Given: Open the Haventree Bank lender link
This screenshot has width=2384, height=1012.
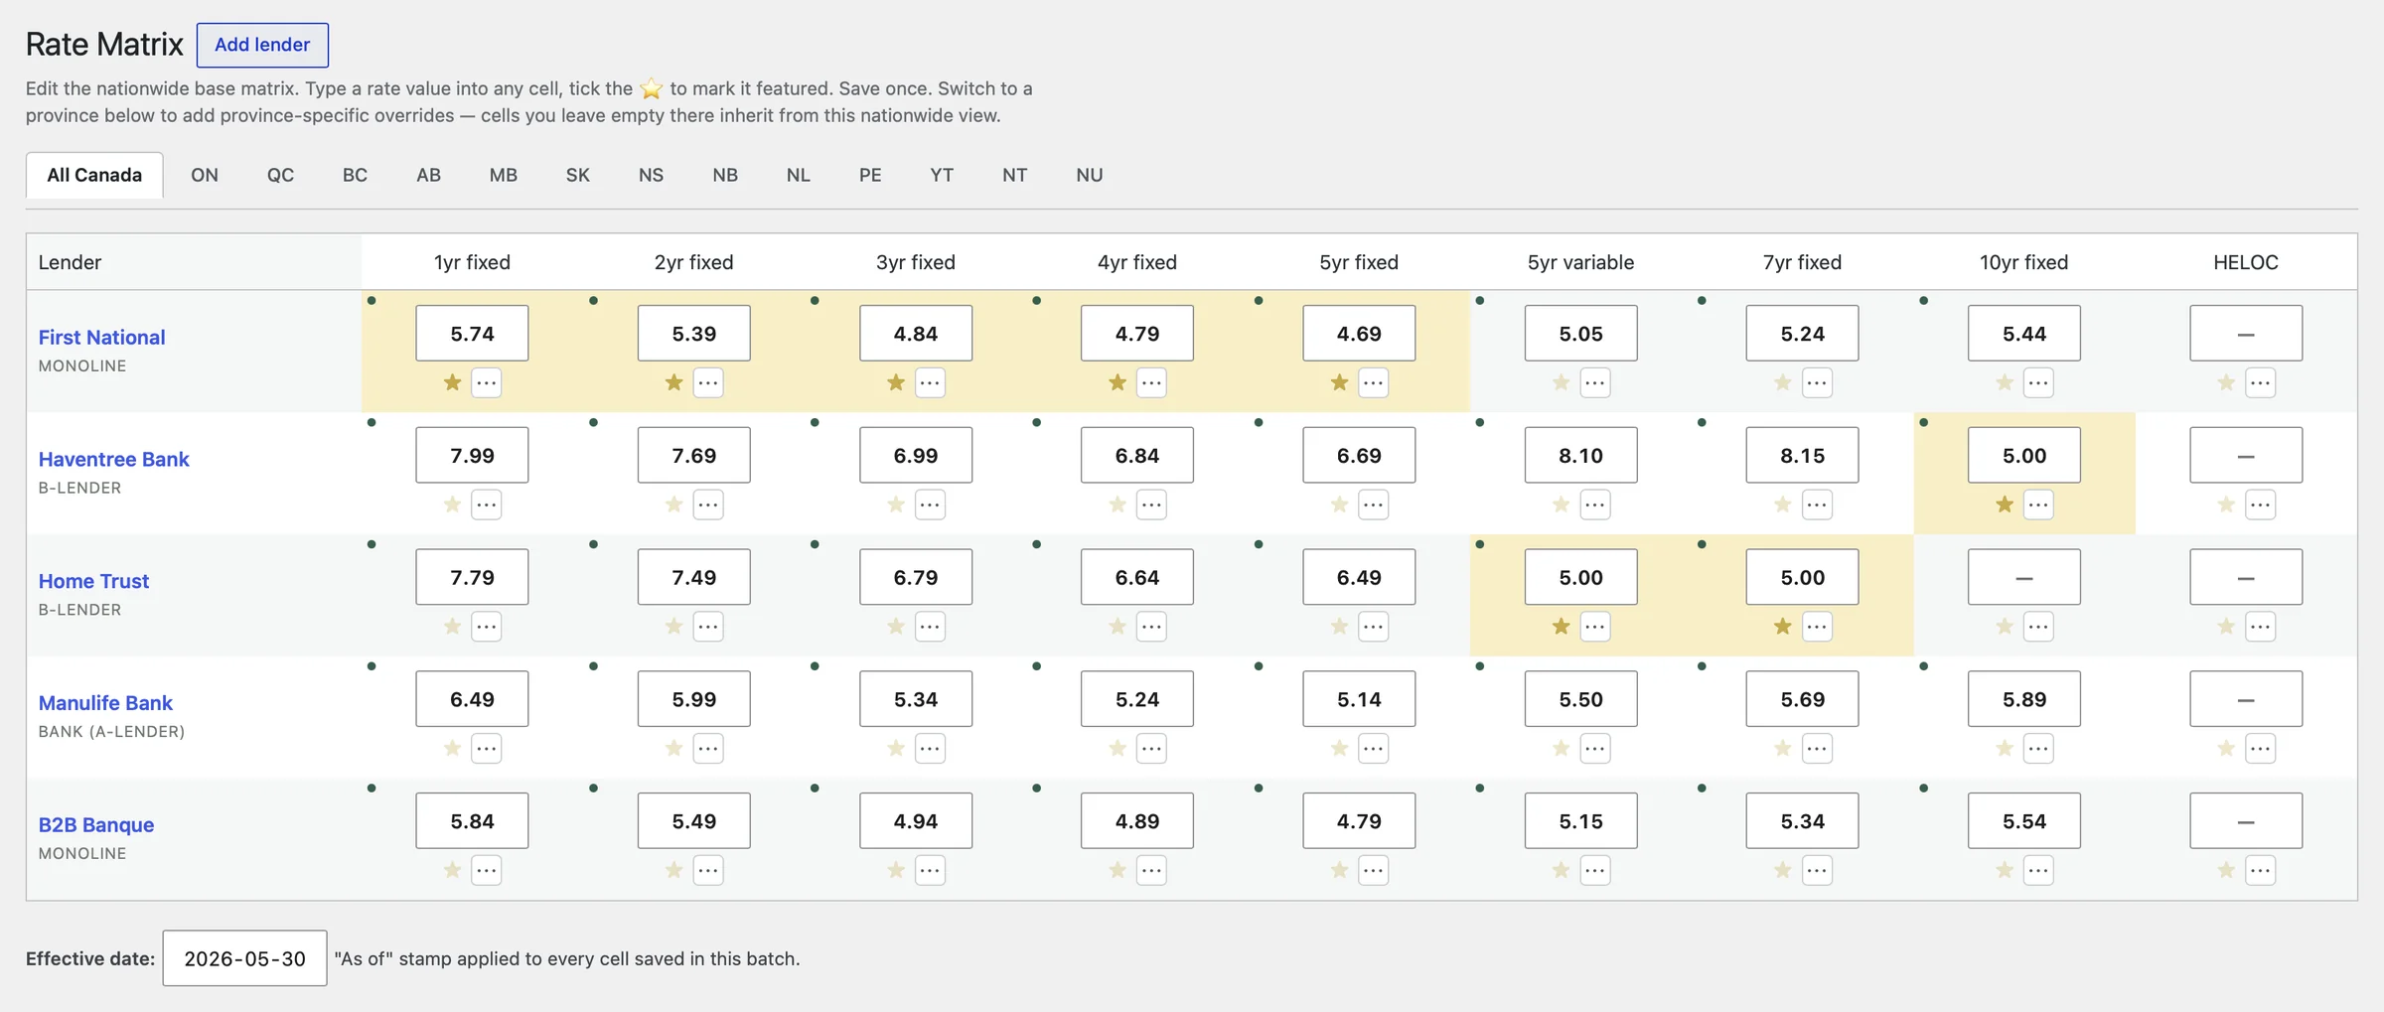Looking at the screenshot, I should [x=113, y=459].
